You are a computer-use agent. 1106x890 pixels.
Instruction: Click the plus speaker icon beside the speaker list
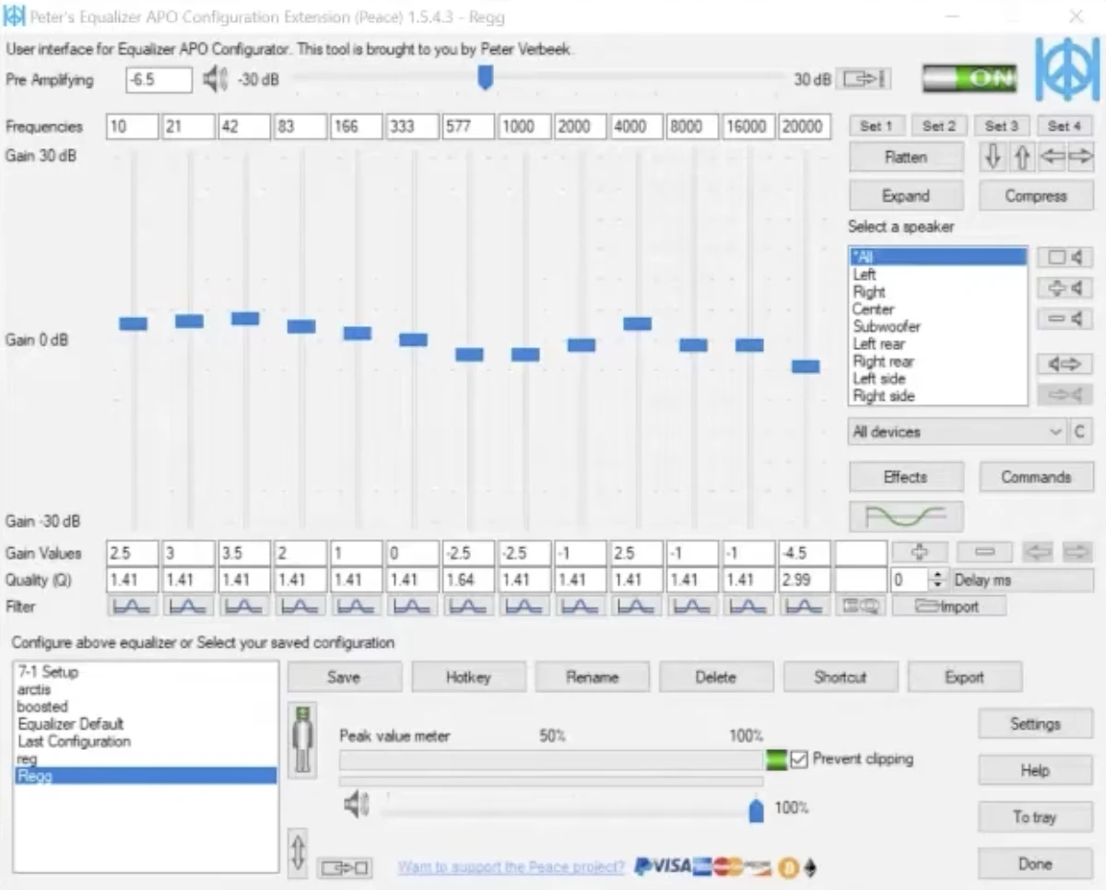pos(1065,288)
